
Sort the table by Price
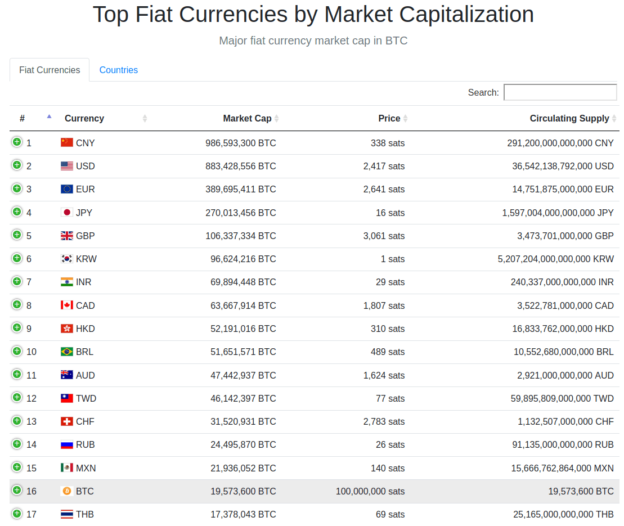pyautogui.click(x=389, y=118)
